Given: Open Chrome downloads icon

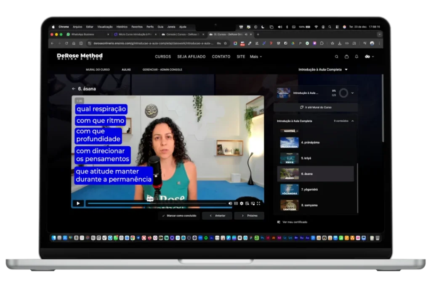Looking at the screenshot, I should coord(340,43).
